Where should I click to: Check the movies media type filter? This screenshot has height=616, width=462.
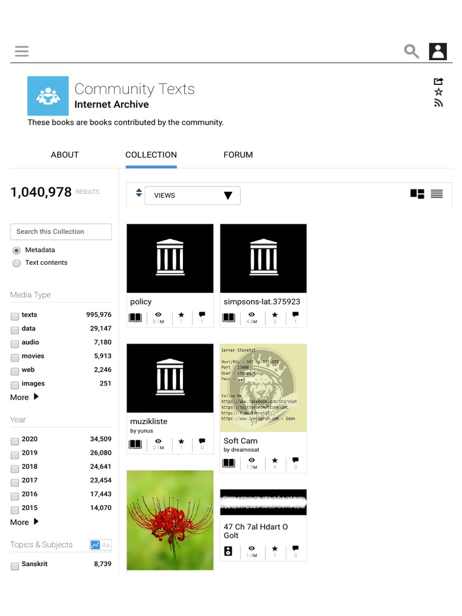tap(14, 357)
